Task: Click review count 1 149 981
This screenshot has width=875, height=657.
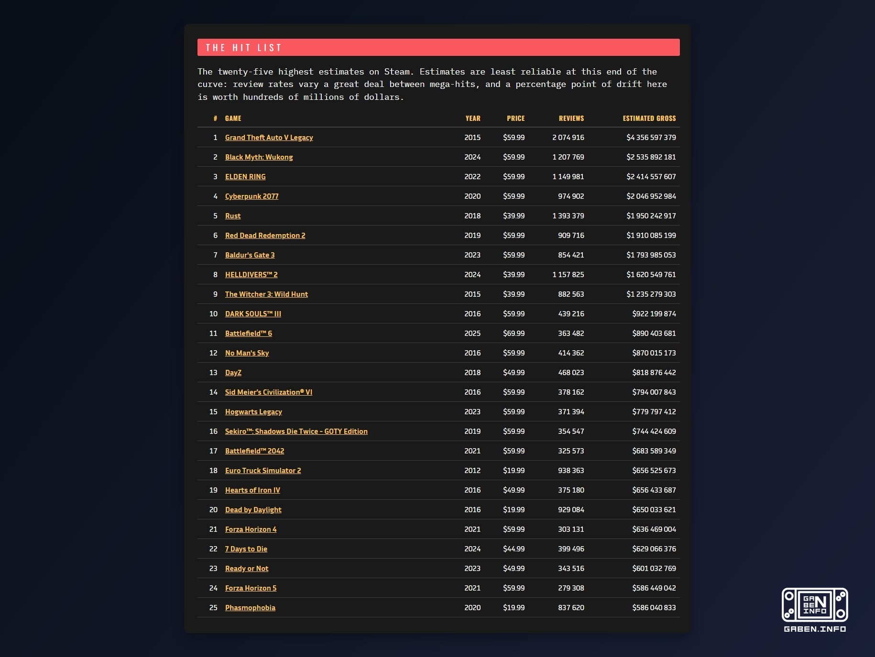Action: tap(568, 177)
